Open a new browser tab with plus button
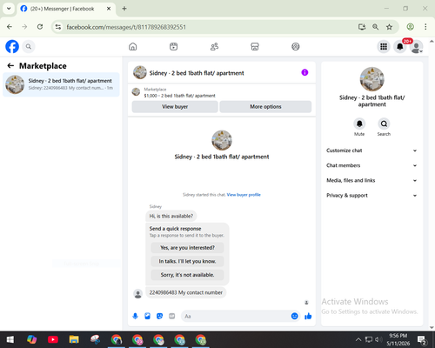The image size is (435, 348). [x=124, y=9]
